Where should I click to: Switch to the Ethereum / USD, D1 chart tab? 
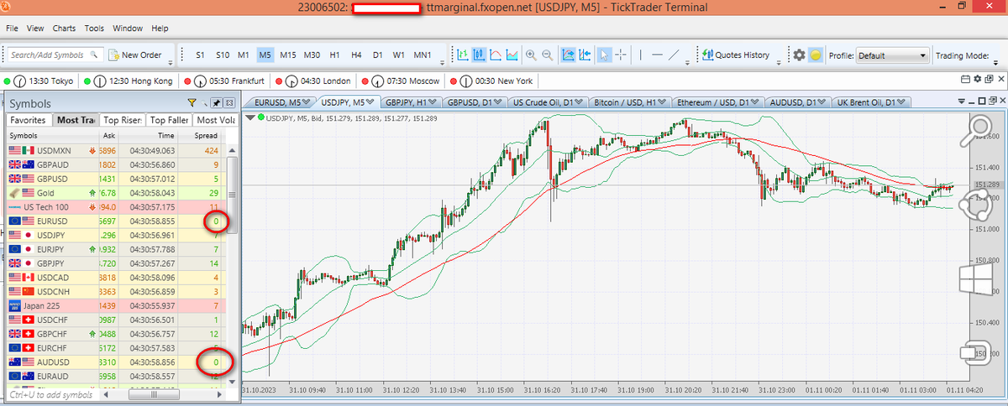(719, 102)
